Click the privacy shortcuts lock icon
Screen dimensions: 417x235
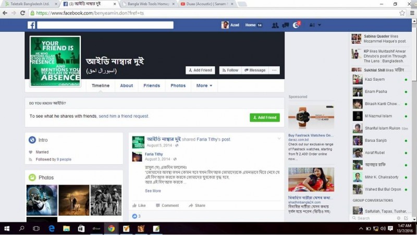312,25
